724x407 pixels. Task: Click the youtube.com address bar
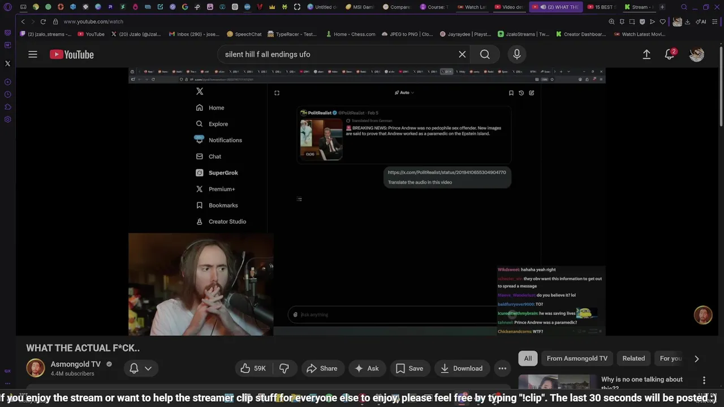(x=93, y=21)
